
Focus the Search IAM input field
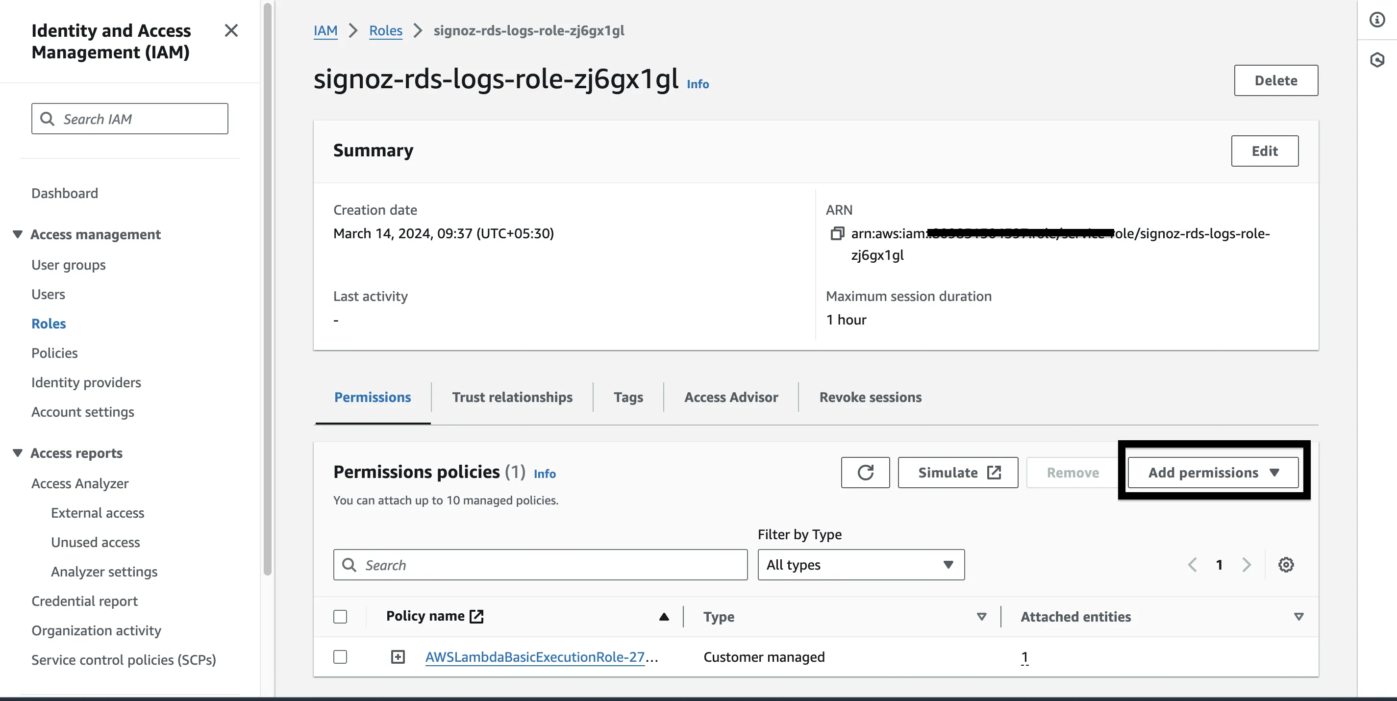click(x=129, y=119)
